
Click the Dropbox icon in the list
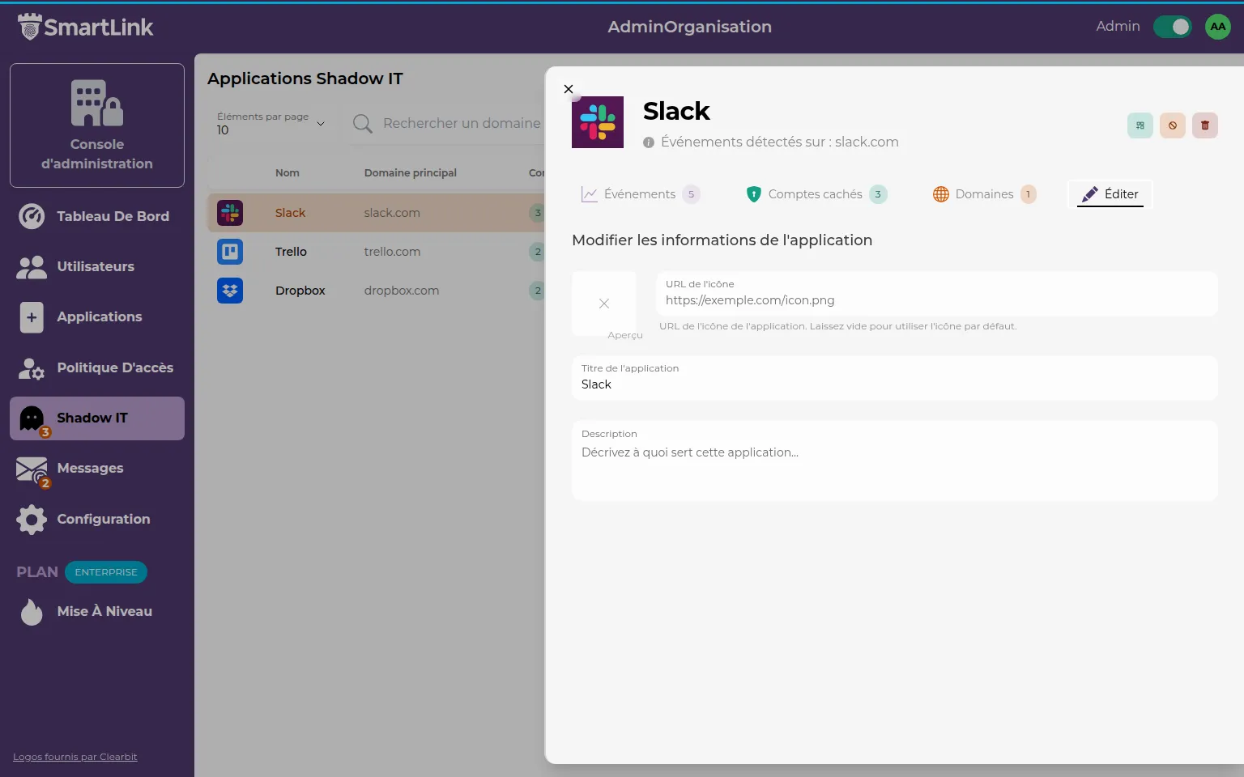(x=230, y=291)
